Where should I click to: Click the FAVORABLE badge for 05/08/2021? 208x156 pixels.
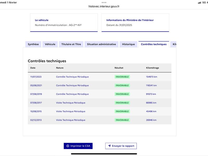(122, 86)
